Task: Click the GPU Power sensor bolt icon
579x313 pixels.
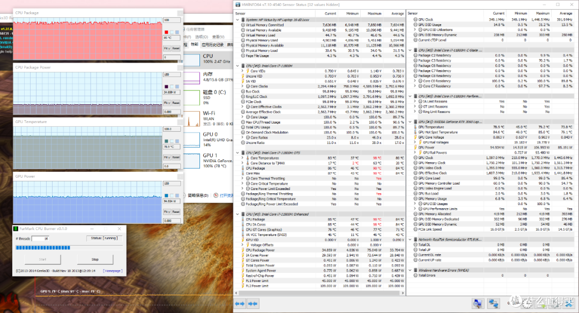Action: [x=415, y=148]
